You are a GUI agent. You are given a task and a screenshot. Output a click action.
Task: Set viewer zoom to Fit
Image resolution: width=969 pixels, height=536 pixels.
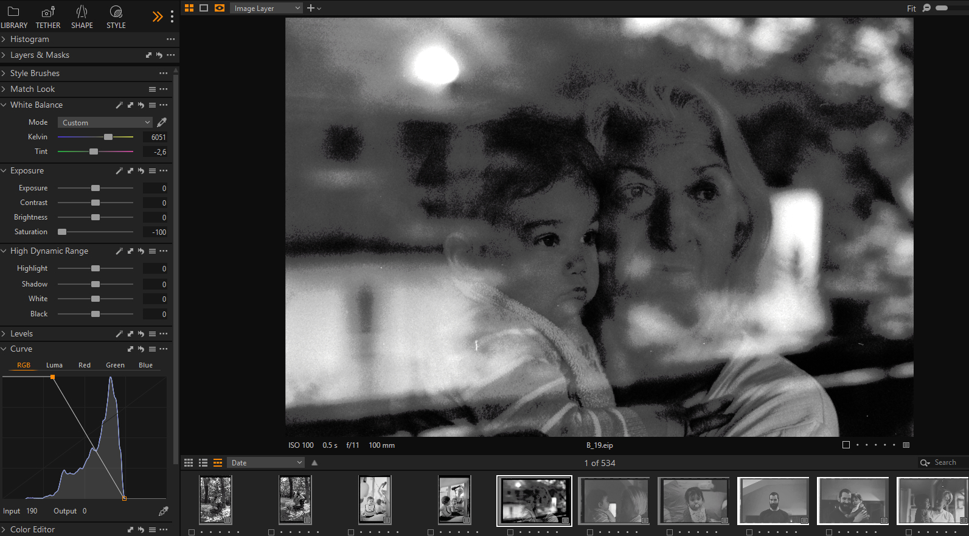(x=911, y=9)
